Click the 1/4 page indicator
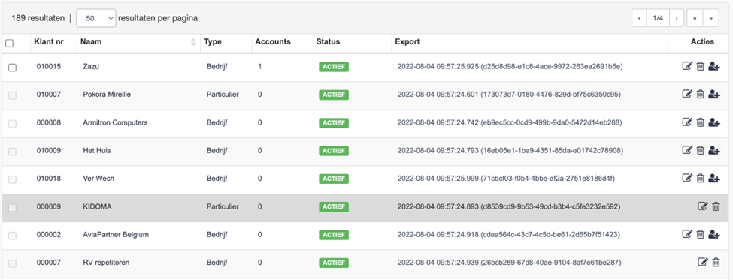This screenshot has width=733, height=280. click(658, 18)
